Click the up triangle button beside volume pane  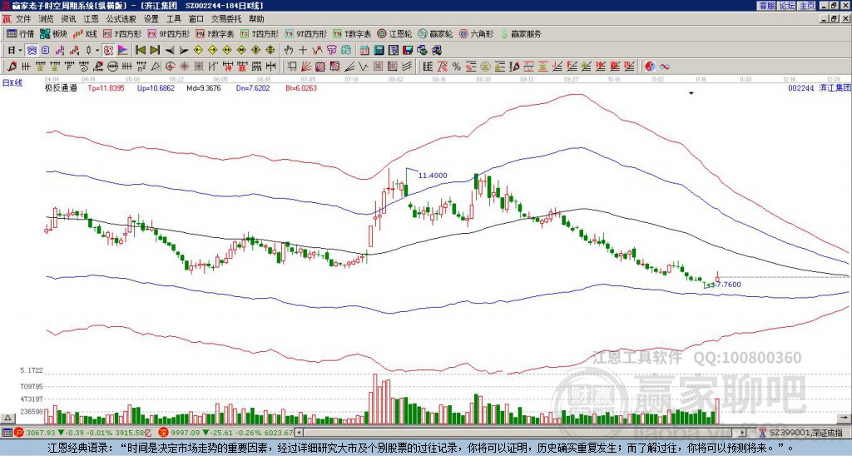[7, 418]
